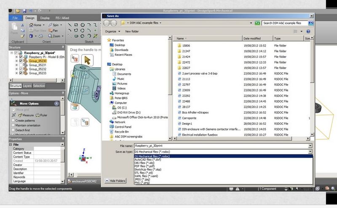Switch to the RS / Allied ribbon tab
The image size is (337, 208).
pyautogui.click(x=62, y=18)
